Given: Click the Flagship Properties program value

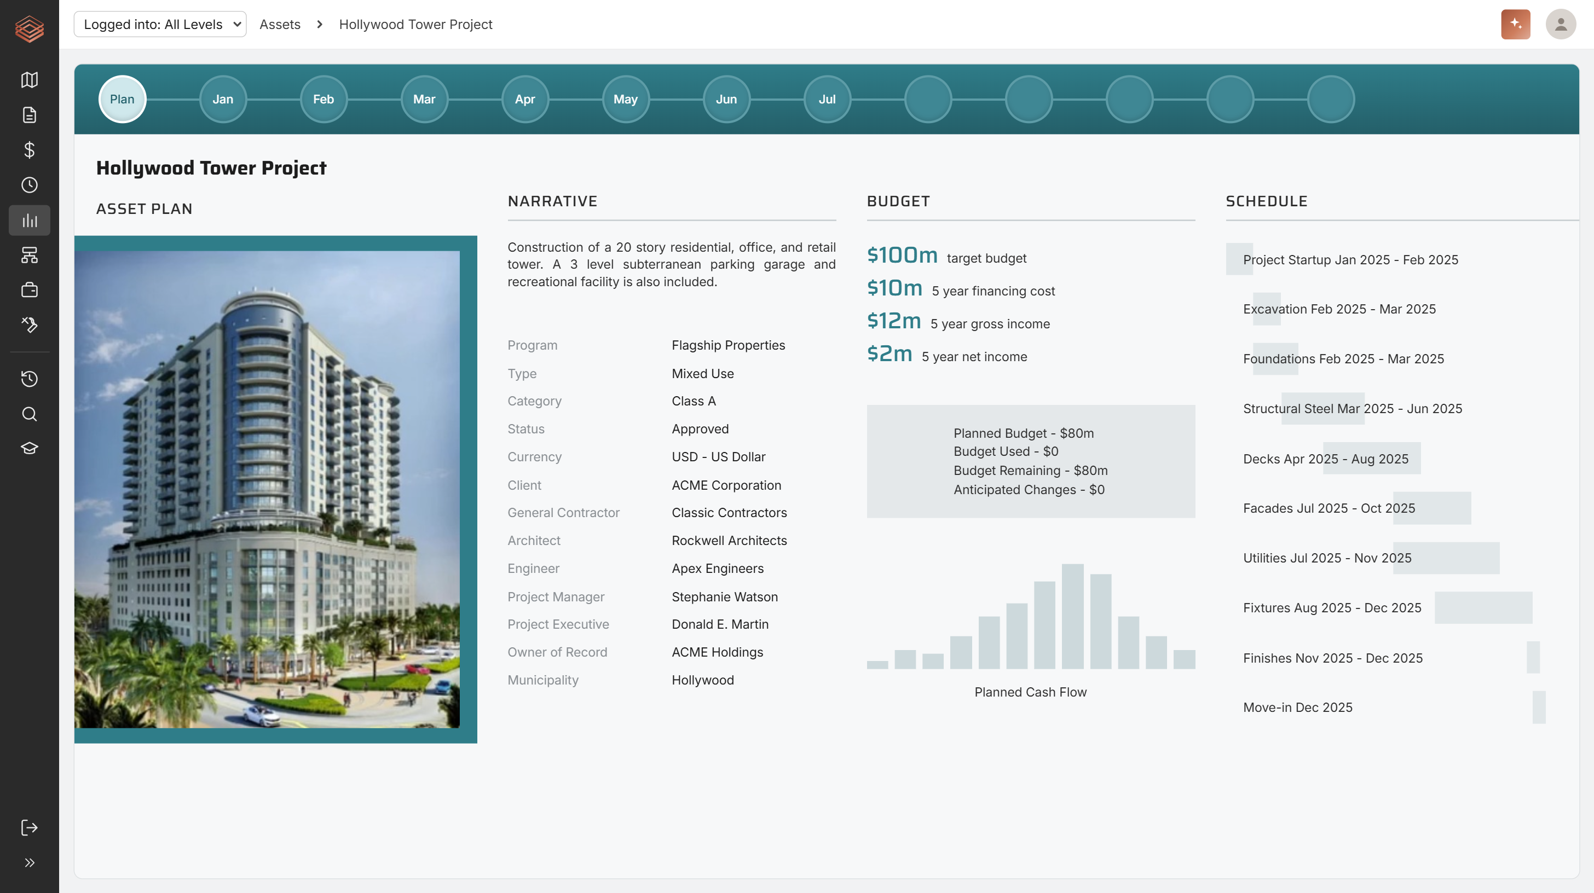Looking at the screenshot, I should tap(729, 345).
